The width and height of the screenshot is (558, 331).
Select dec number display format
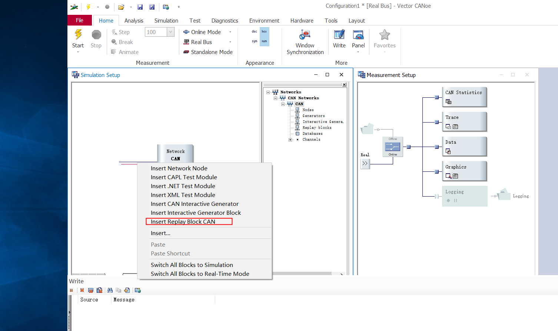pyautogui.click(x=254, y=31)
